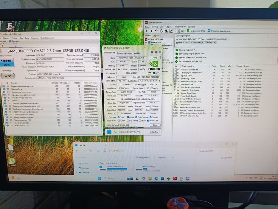Open the Інструменти menu in AIDA64
The height and width of the screenshot is (209, 278).
tap(181, 27)
